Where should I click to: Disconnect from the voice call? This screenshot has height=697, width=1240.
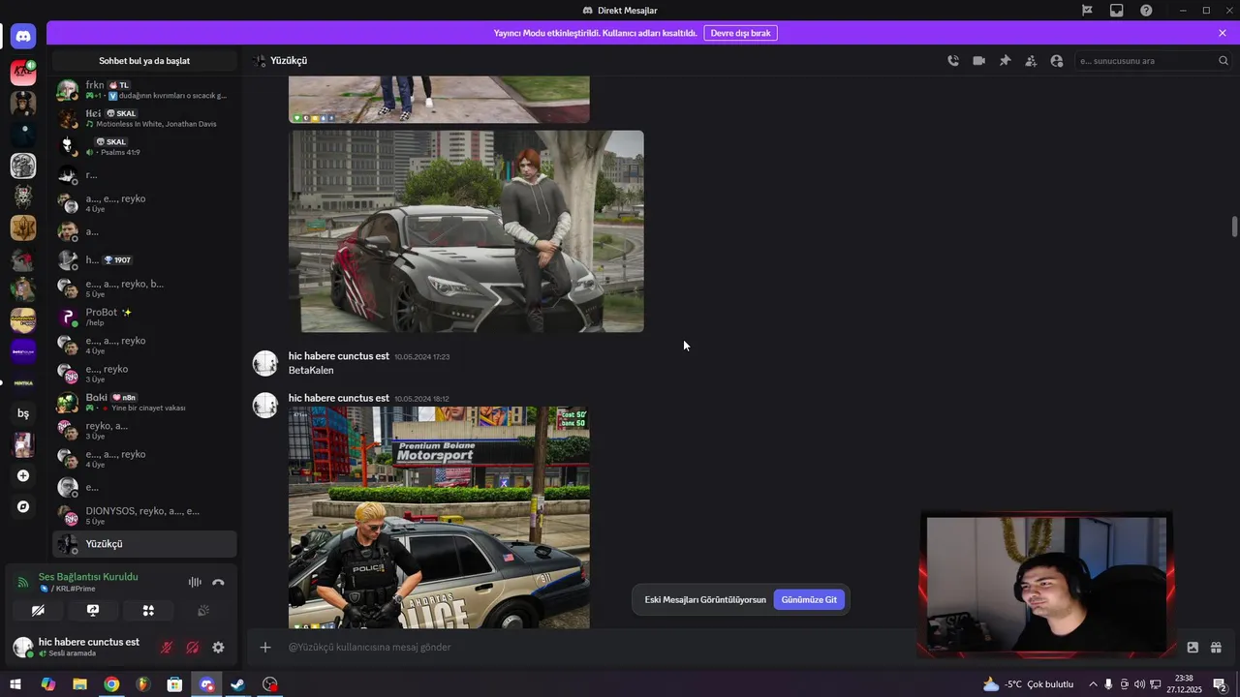point(218,583)
